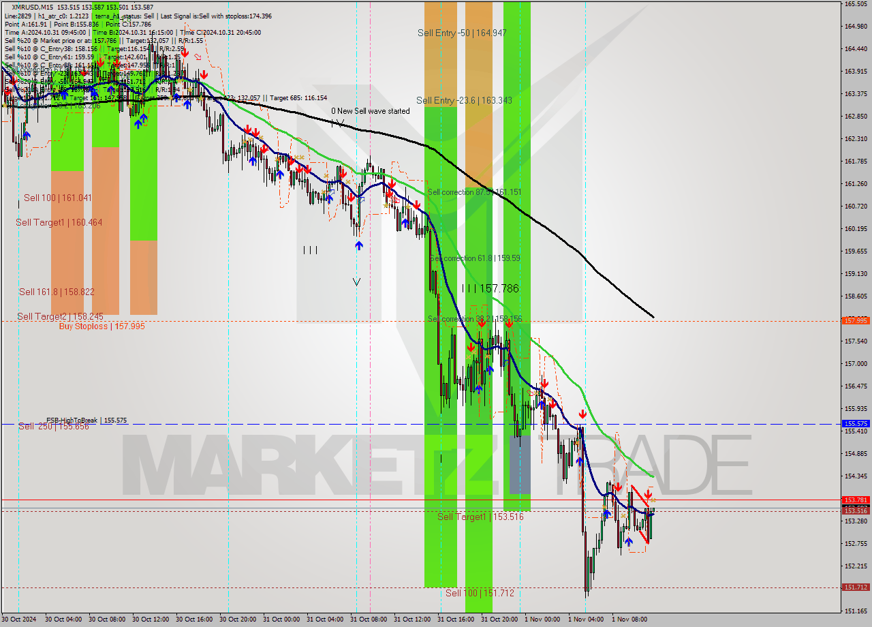This screenshot has height=627, width=872.
Task: Click the red 151.712 price tag on axis
Action: coord(856,587)
